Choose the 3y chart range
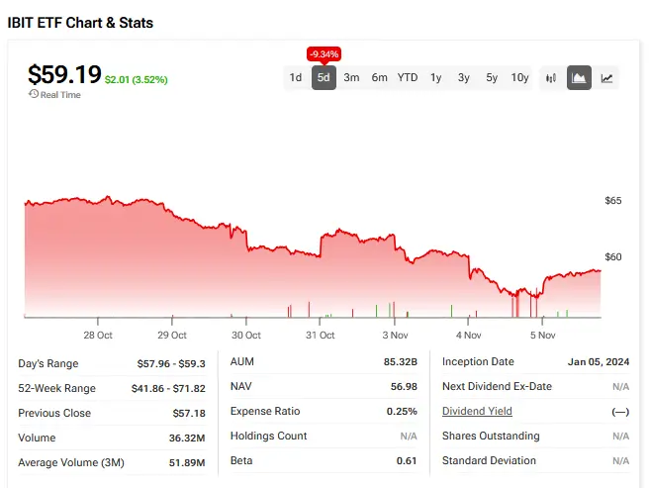This screenshot has height=488, width=650. (x=464, y=77)
